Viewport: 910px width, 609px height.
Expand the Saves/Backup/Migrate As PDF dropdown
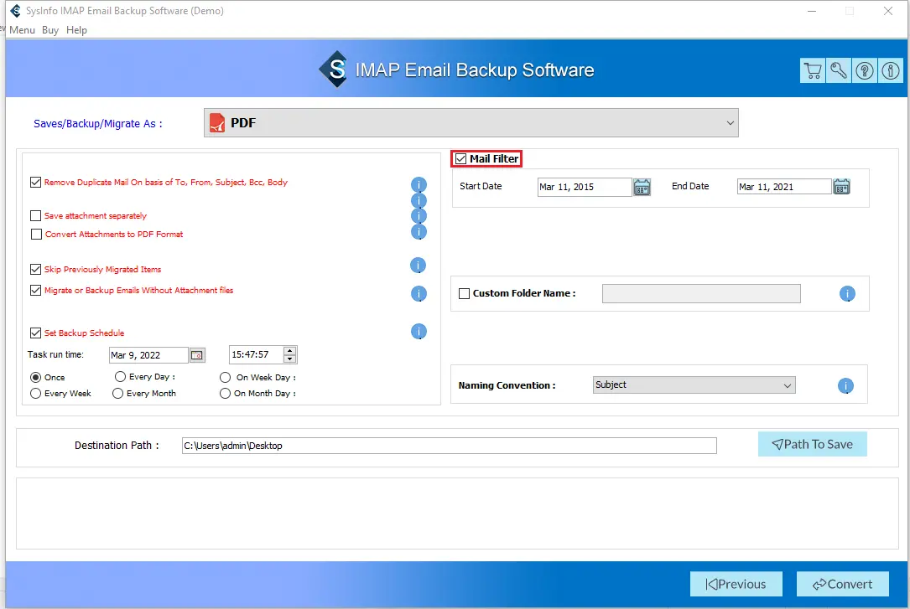pos(471,123)
